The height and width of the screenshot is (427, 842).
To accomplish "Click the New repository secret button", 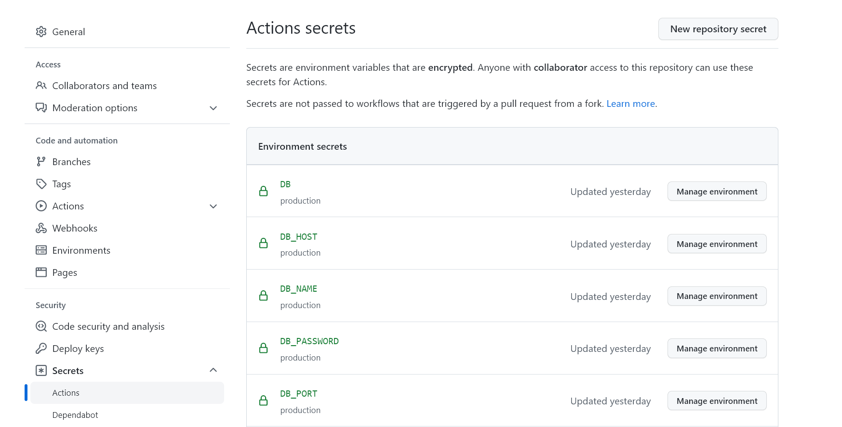I will tap(718, 29).
